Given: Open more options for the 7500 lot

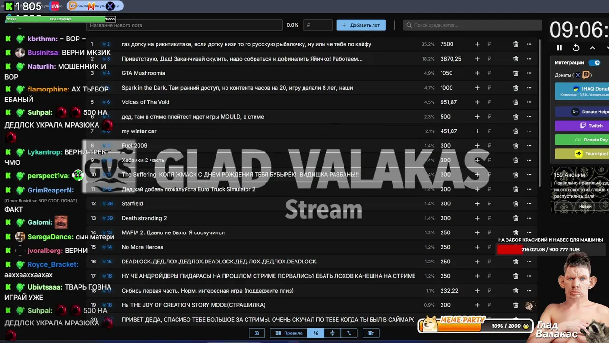Looking at the screenshot, I should coord(529,44).
